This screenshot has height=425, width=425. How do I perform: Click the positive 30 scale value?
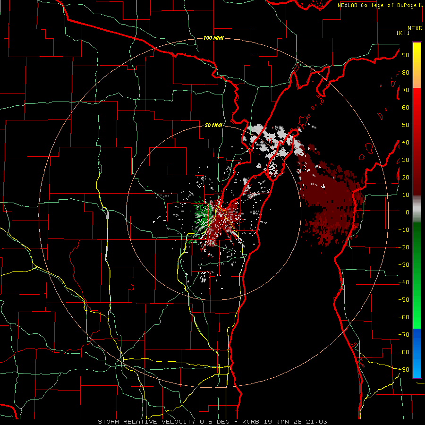(x=406, y=160)
